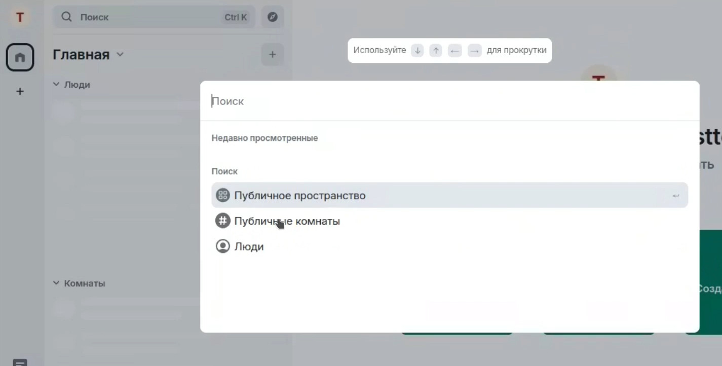This screenshot has width=722, height=366.
Task: Select Публичные комнаты search option
Action: point(449,221)
